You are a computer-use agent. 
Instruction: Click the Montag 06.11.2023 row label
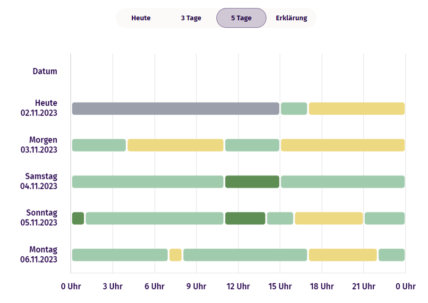point(41,254)
